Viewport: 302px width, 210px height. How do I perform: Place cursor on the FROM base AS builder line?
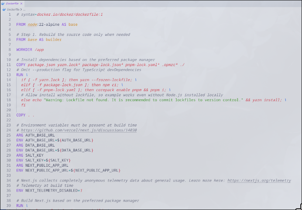38,39
